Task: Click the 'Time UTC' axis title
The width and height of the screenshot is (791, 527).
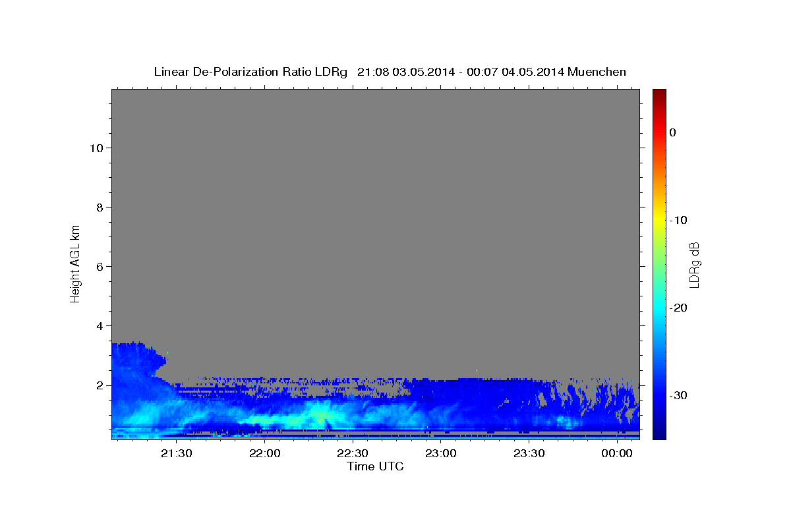Action: (x=375, y=466)
